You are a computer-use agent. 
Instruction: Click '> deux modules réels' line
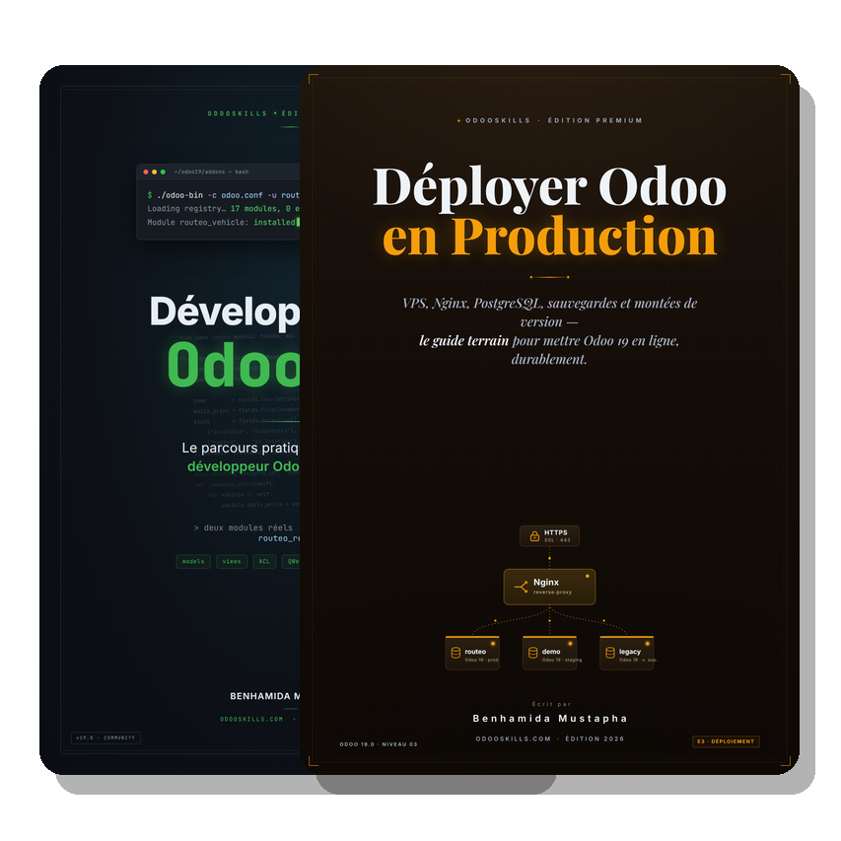[x=246, y=527]
